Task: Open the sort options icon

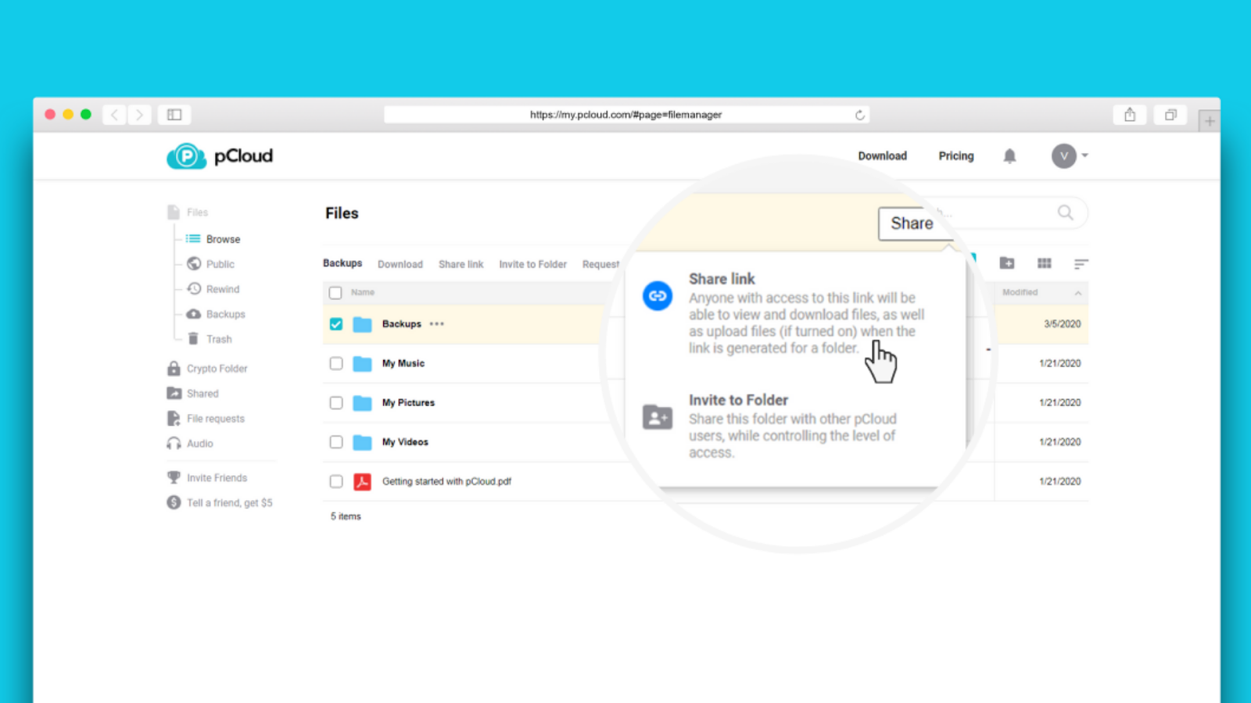Action: 1081,264
